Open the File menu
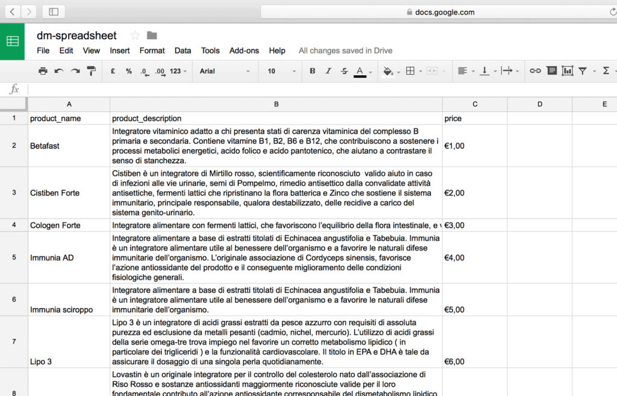Image resolution: width=617 pixels, height=396 pixels. click(x=43, y=51)
